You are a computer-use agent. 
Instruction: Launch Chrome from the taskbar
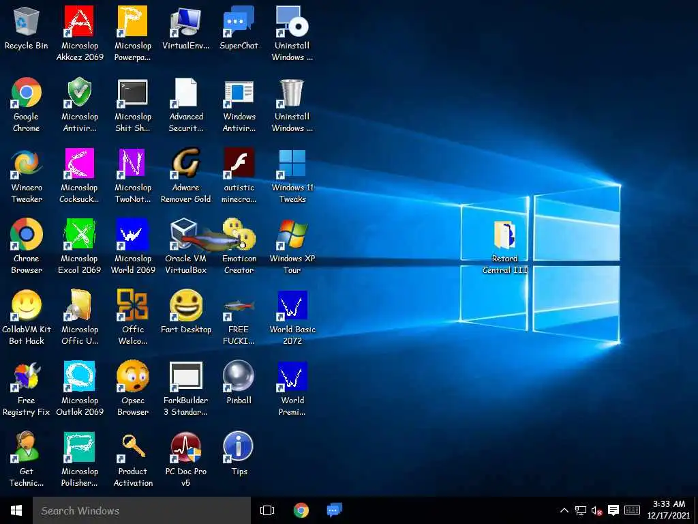[x=301, y=510]
